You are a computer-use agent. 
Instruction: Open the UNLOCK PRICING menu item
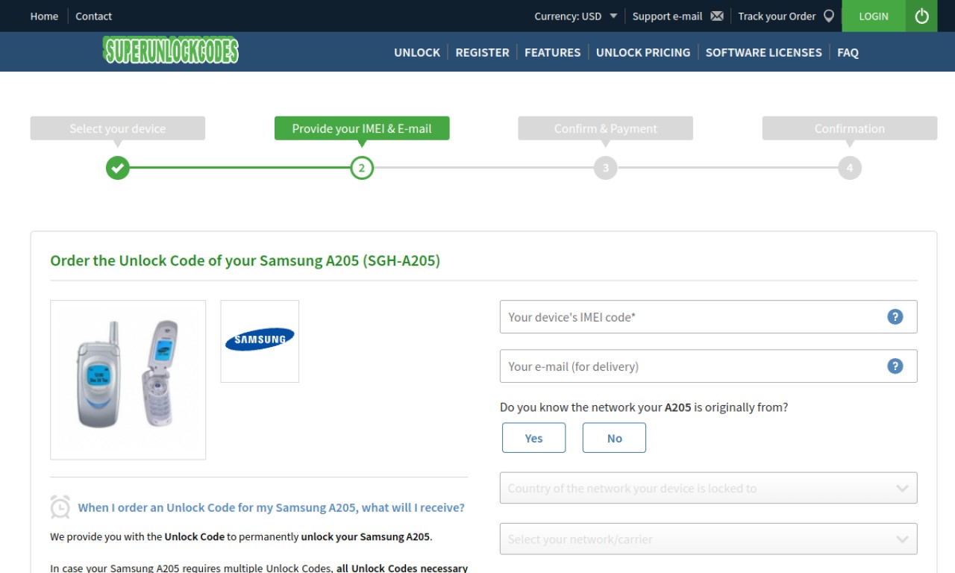643,52
